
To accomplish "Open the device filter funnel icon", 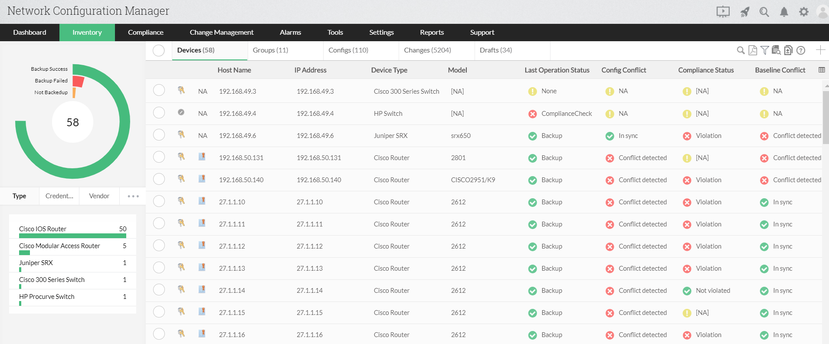I will pos(764,50).
